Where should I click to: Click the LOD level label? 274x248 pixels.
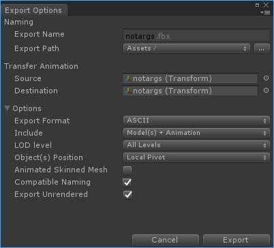[33, 145]
